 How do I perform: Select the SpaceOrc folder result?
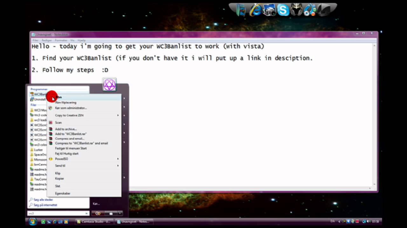tap(38, 155)
